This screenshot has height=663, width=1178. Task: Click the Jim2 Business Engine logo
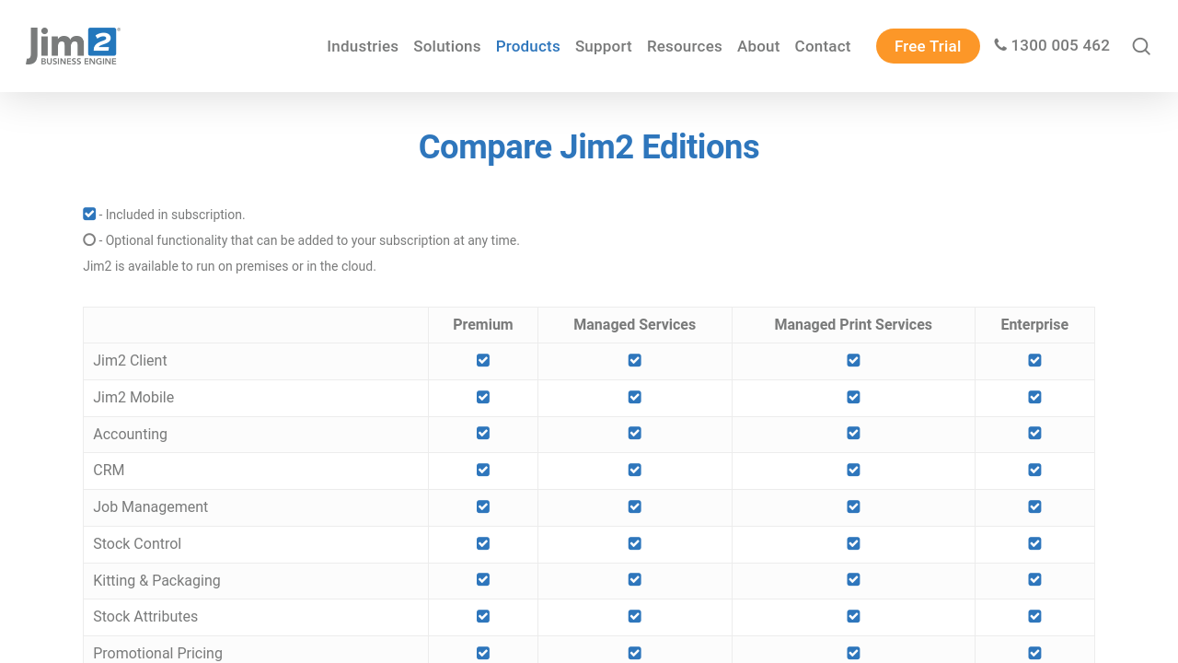[73, 46]
